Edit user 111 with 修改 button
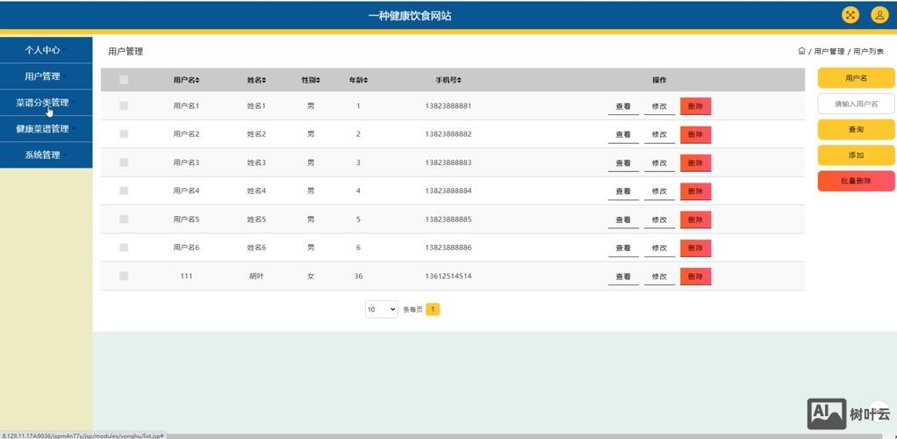The height and width of the screenshot is (439, 897). coord(659,277)
